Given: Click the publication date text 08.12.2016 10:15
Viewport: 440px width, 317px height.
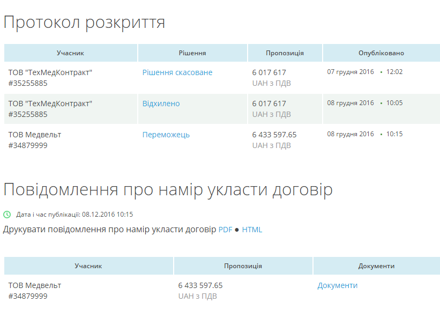Looking at the screenshot, I should pyautogui.click(x=107, y=215).
